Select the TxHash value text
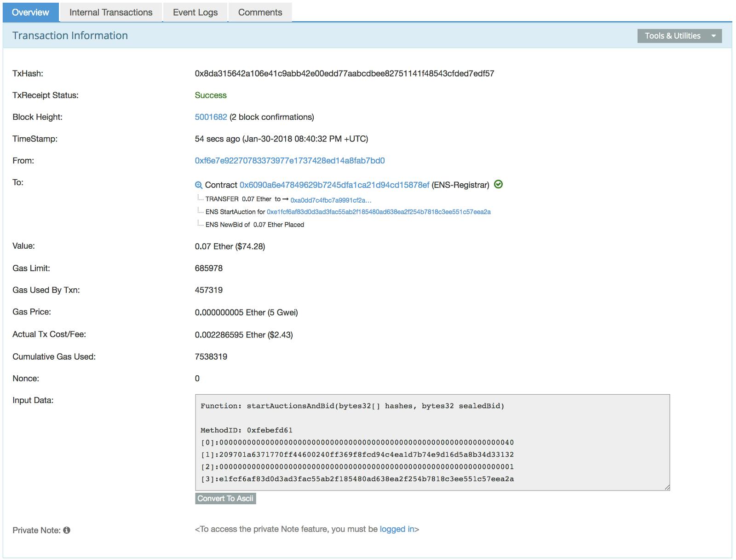736x560 pixels. click(x=344, y=73)
